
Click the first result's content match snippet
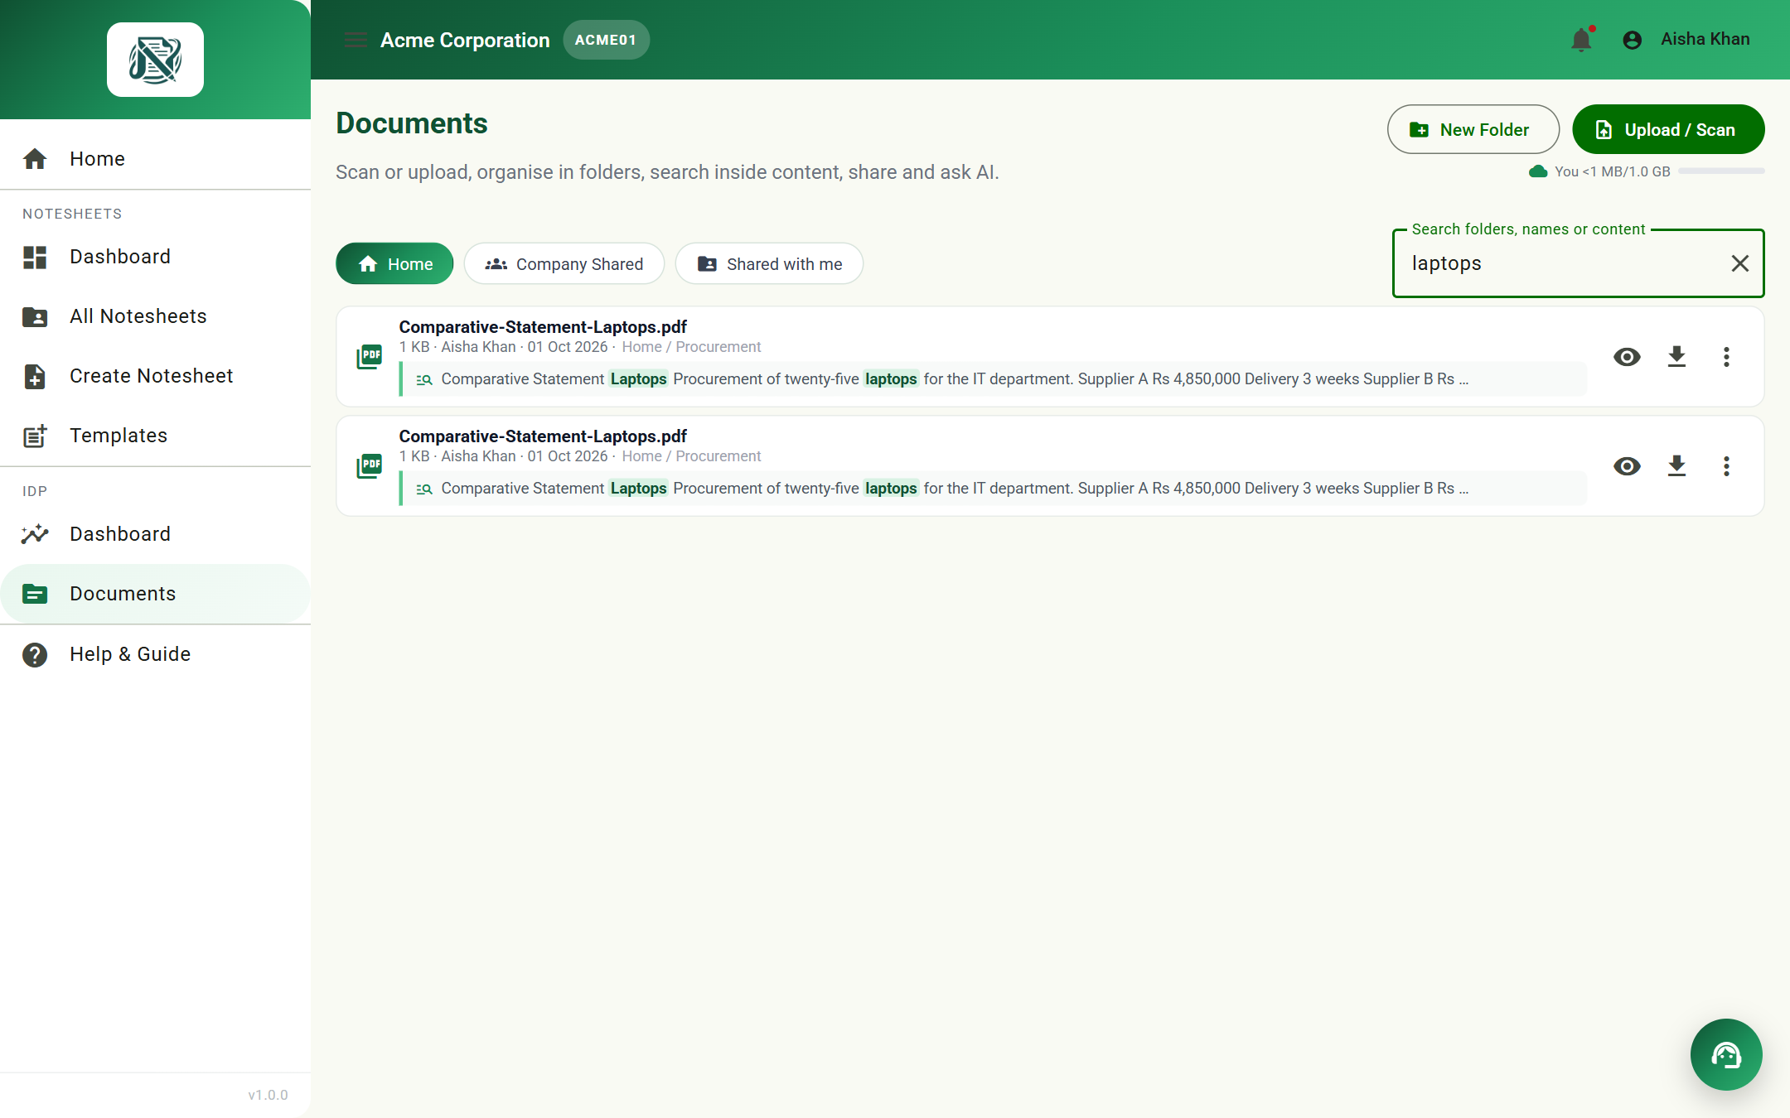[x=993, y=379]
